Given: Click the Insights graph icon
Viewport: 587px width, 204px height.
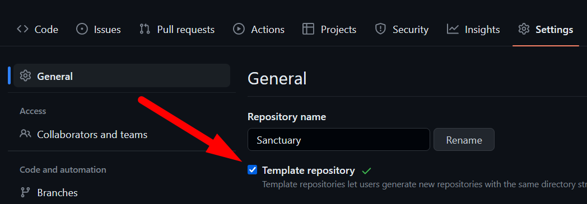Looking at the screenshot, I should tap(453, 29).
